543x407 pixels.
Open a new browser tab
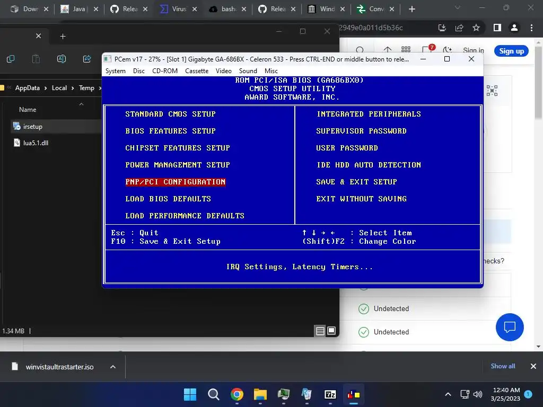(x=411, y=9)
